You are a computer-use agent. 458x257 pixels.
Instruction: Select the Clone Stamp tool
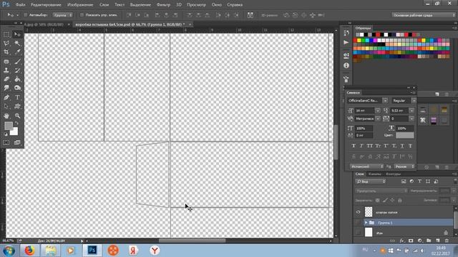coord(6,70)
